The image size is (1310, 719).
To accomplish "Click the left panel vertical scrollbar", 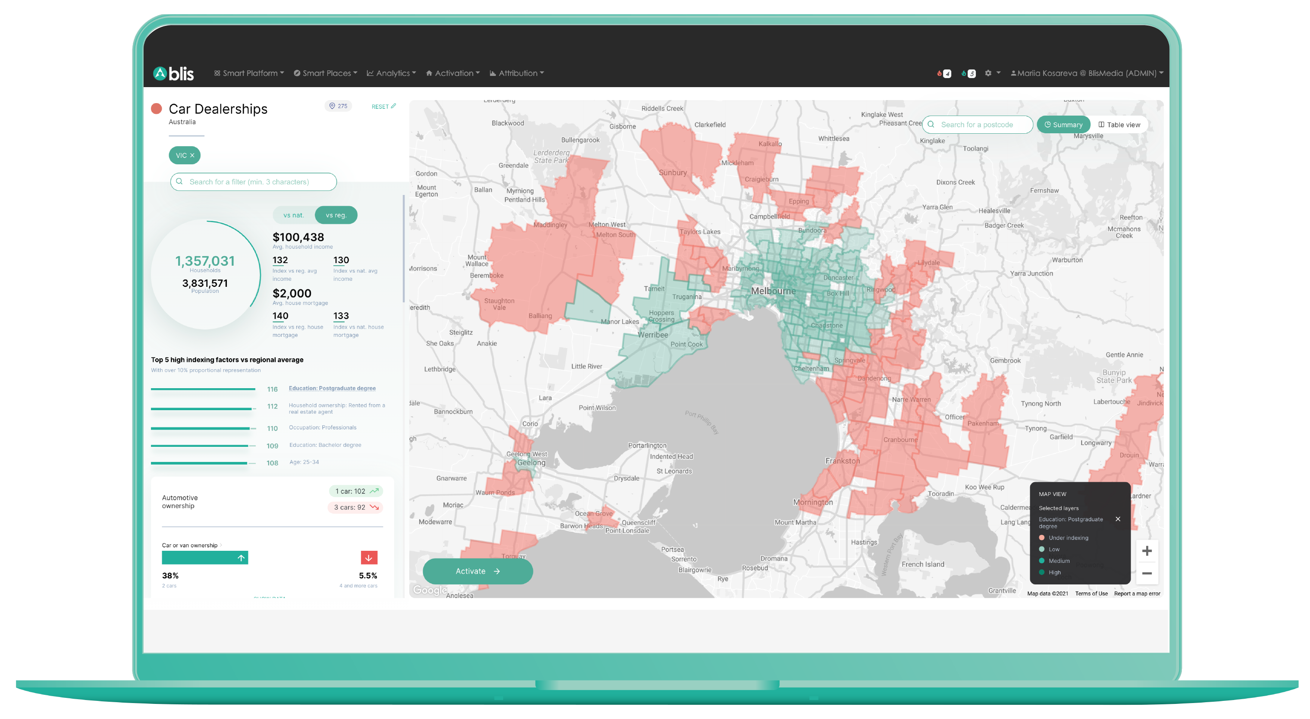I will pyautogui.click(x=404, y=248).
